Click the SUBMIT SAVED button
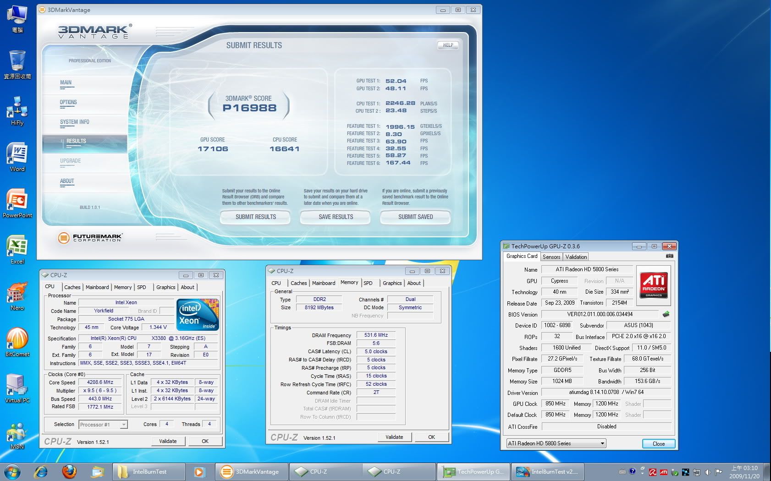The image size is (771, 481). click(x=415, y=217)
